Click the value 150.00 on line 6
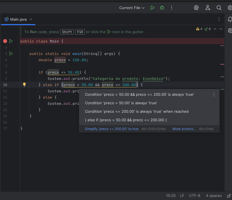Image resolution: width=232 pixels, height=200 pixels. tap(79, 60)
